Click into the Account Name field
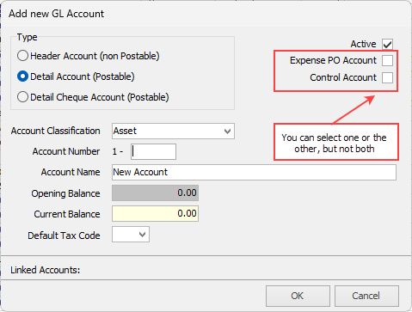Image resolution: width=412 pixels, height=312 pixels. tap(254, 172)
